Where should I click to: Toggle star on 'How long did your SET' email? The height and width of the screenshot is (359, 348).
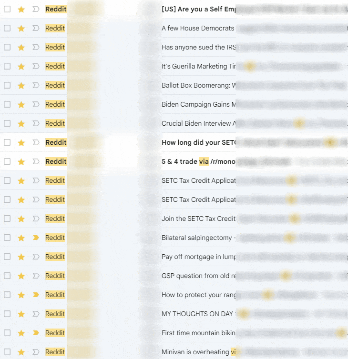(21, 142)
